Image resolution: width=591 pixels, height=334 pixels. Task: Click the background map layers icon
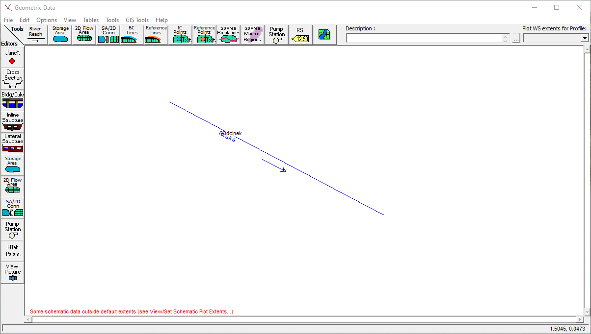[x=324, y=35]
